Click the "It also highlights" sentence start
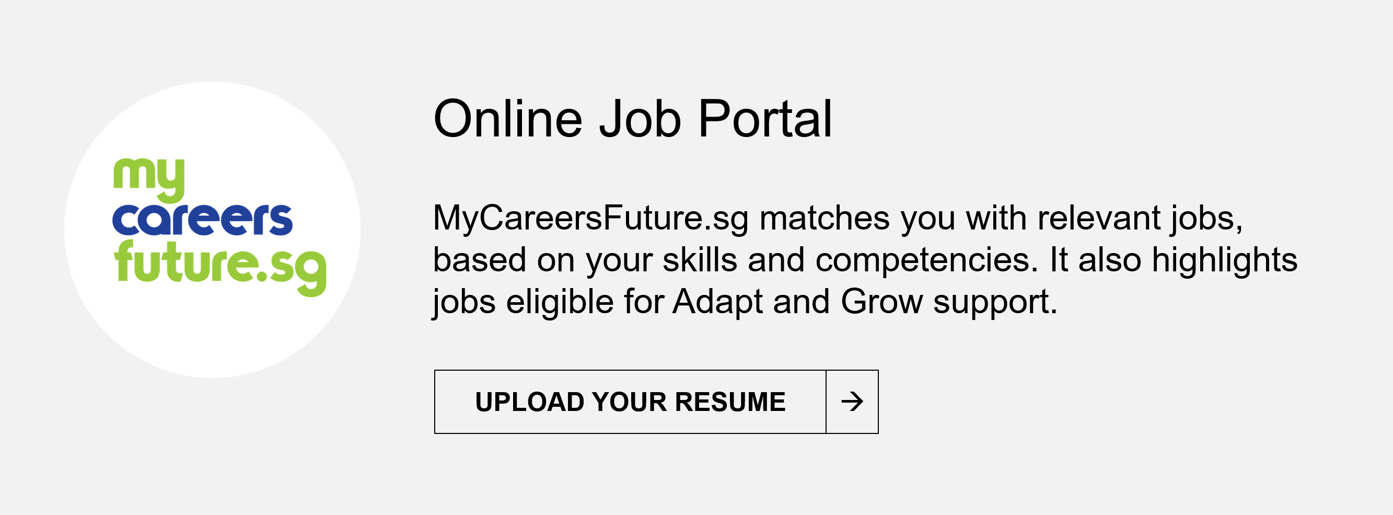Viewport: 1393px width, 515px height. (x=1173, y=260)
